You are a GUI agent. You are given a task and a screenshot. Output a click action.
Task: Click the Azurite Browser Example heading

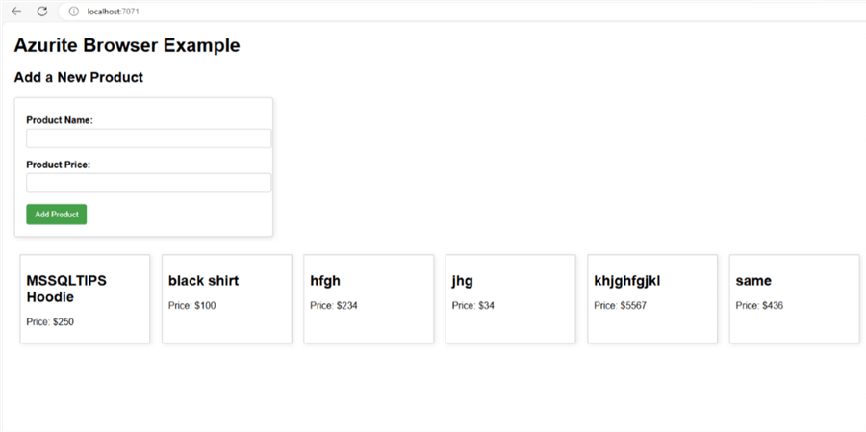[127, 45]
